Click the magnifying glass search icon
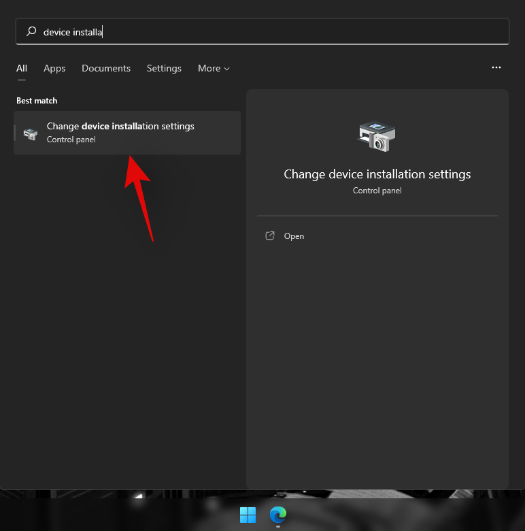The image size is (525, 531). click(31, 31)
